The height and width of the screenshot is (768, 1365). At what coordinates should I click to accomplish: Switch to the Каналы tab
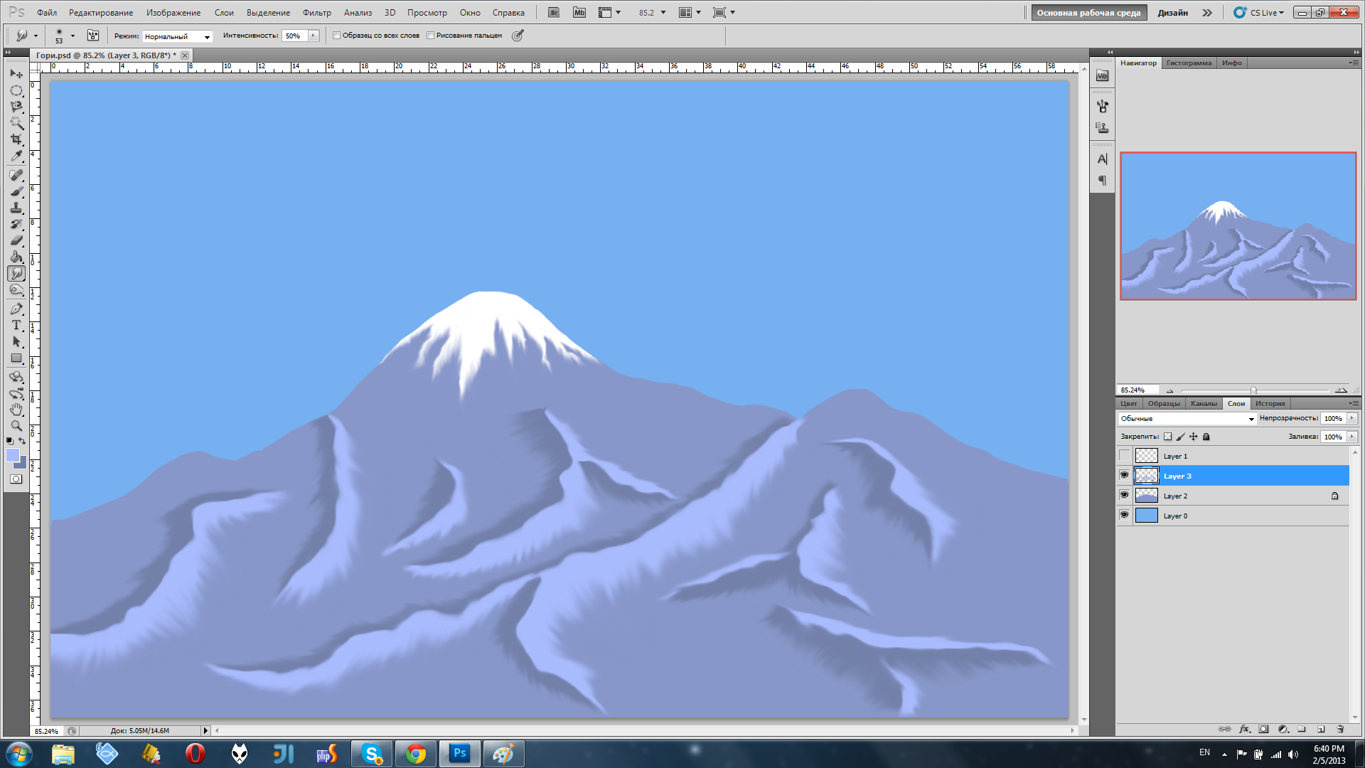click(1204, 403)
